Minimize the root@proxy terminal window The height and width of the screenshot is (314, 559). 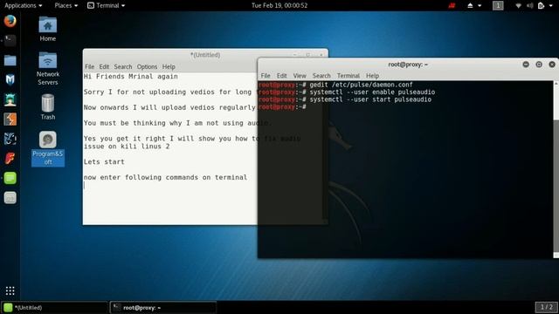pos(526,65)
